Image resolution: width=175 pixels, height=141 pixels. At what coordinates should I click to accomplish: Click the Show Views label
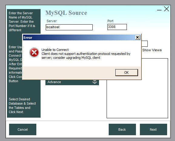pyautogui.click(x=152, y=50)
